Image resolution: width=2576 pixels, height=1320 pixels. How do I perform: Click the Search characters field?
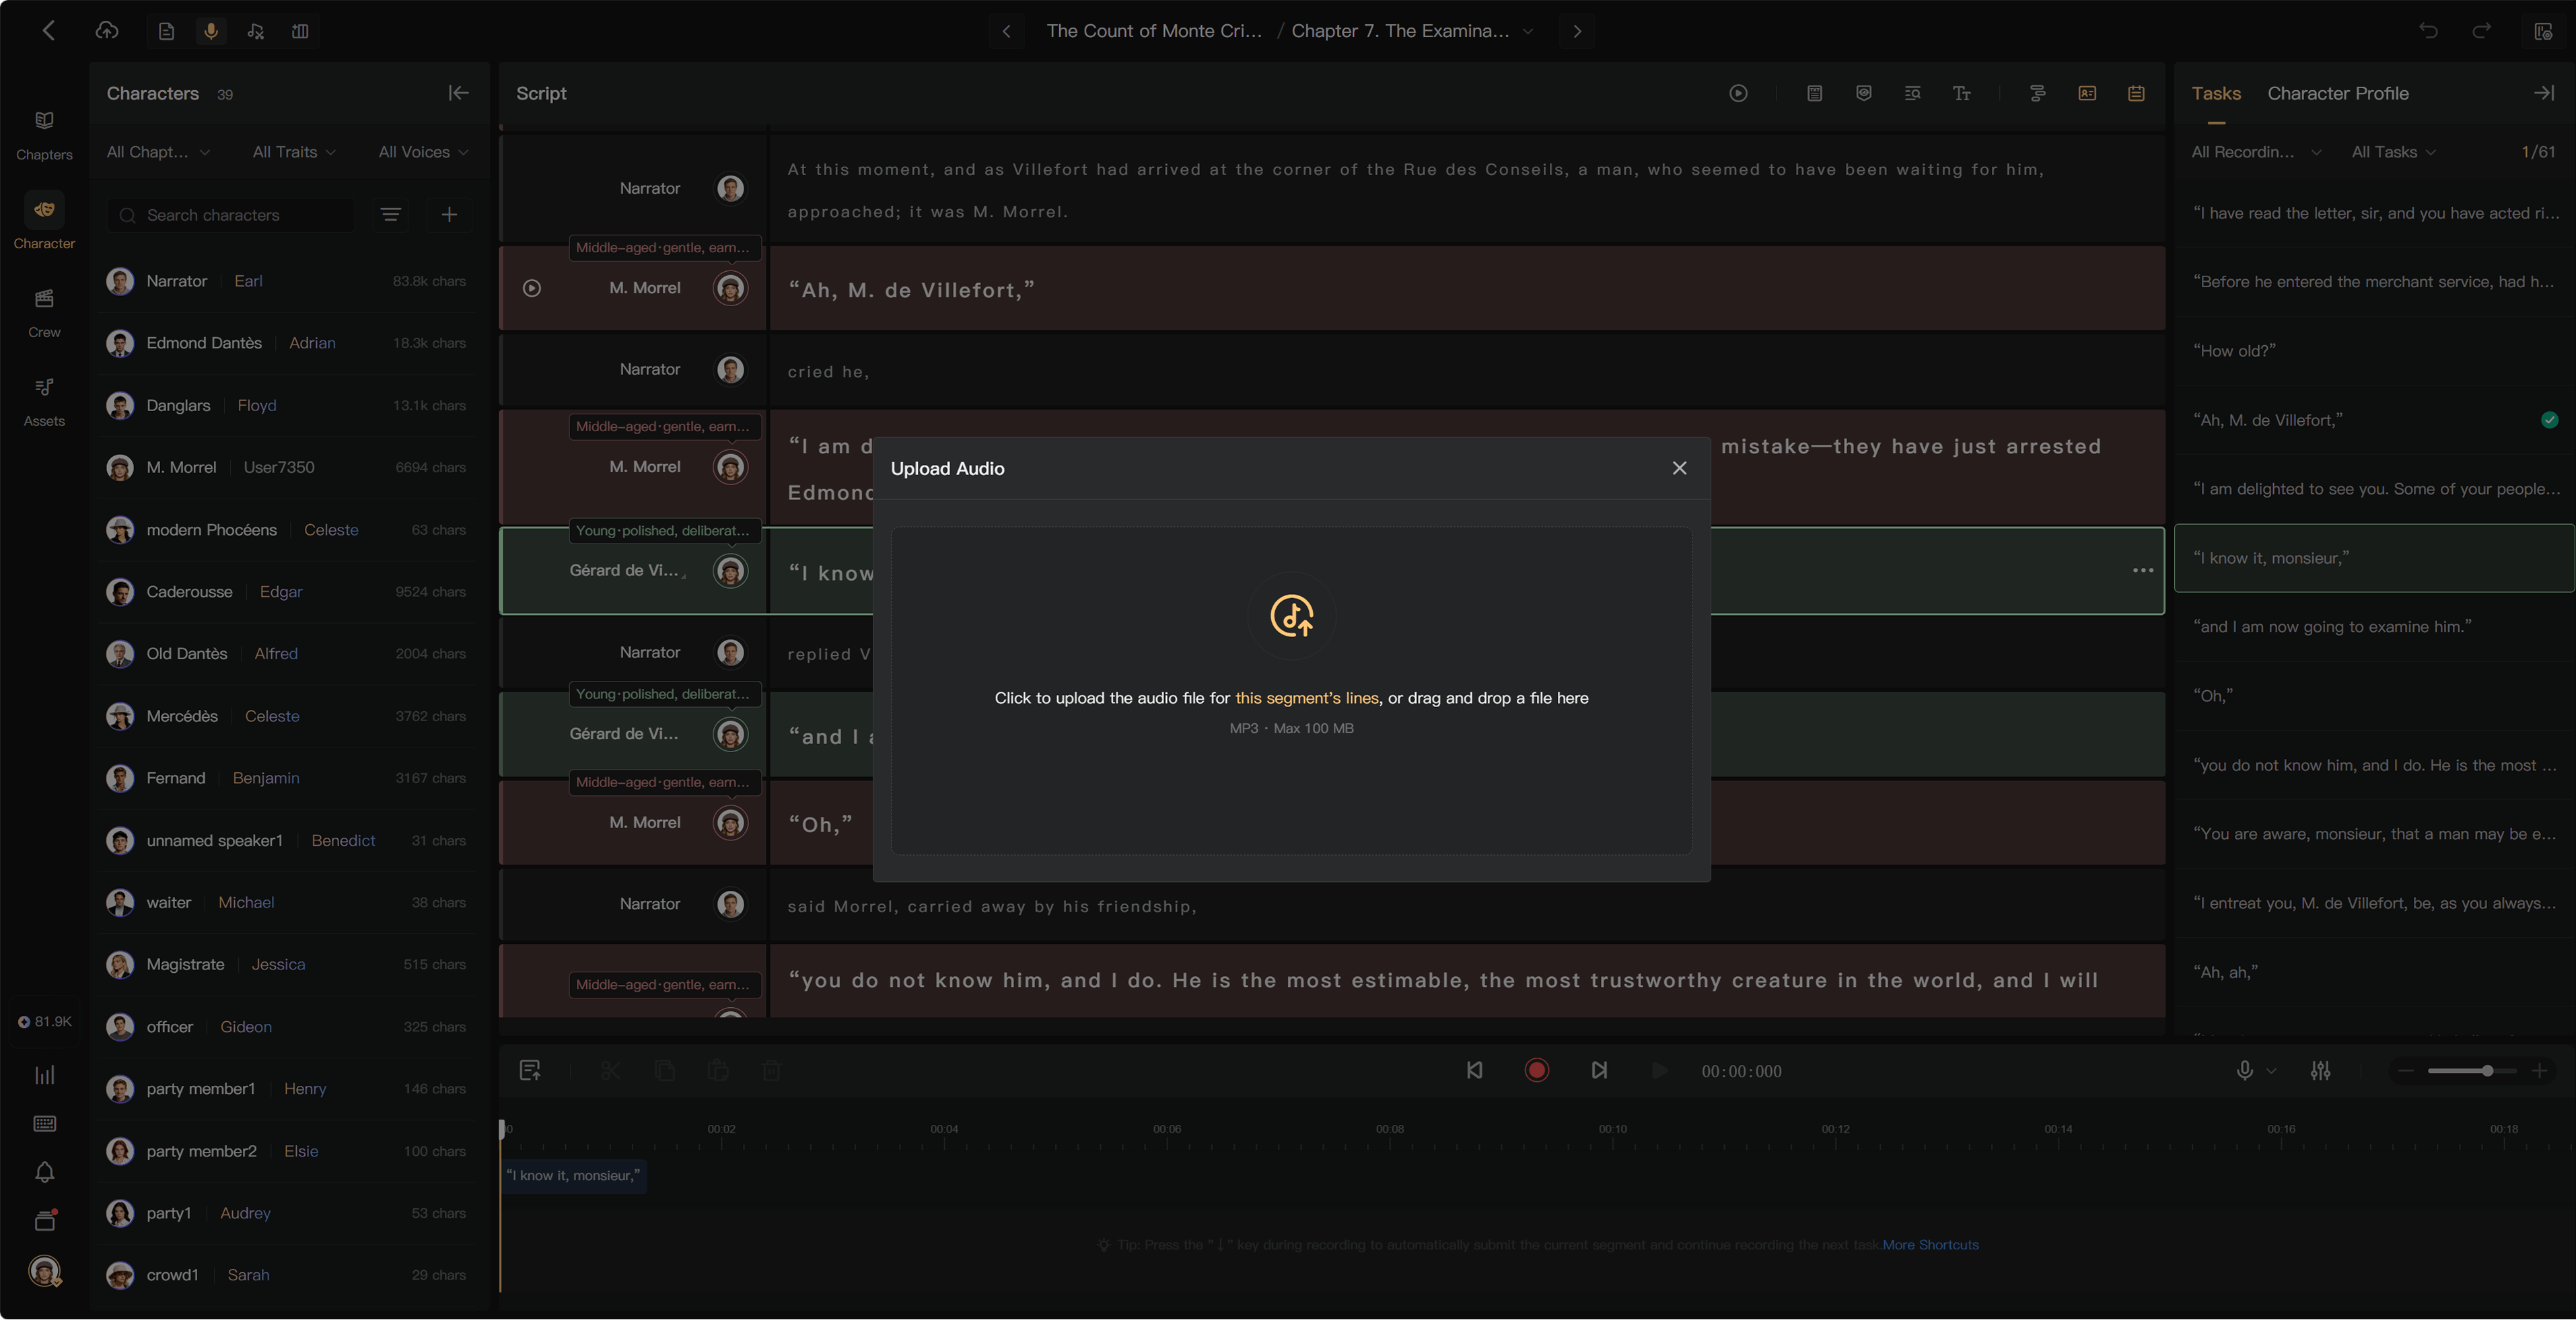231,214
